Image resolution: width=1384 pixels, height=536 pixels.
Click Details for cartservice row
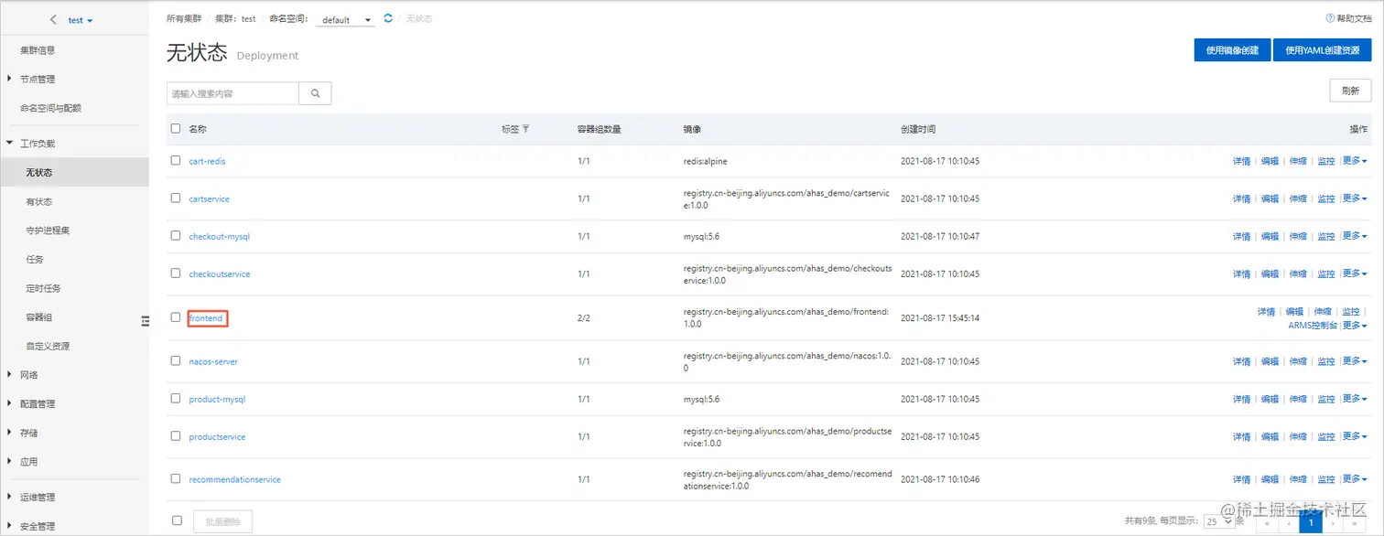coord(1241,198)
